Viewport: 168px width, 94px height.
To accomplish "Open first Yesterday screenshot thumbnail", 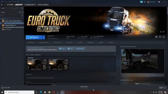I will tap(37, 64).
